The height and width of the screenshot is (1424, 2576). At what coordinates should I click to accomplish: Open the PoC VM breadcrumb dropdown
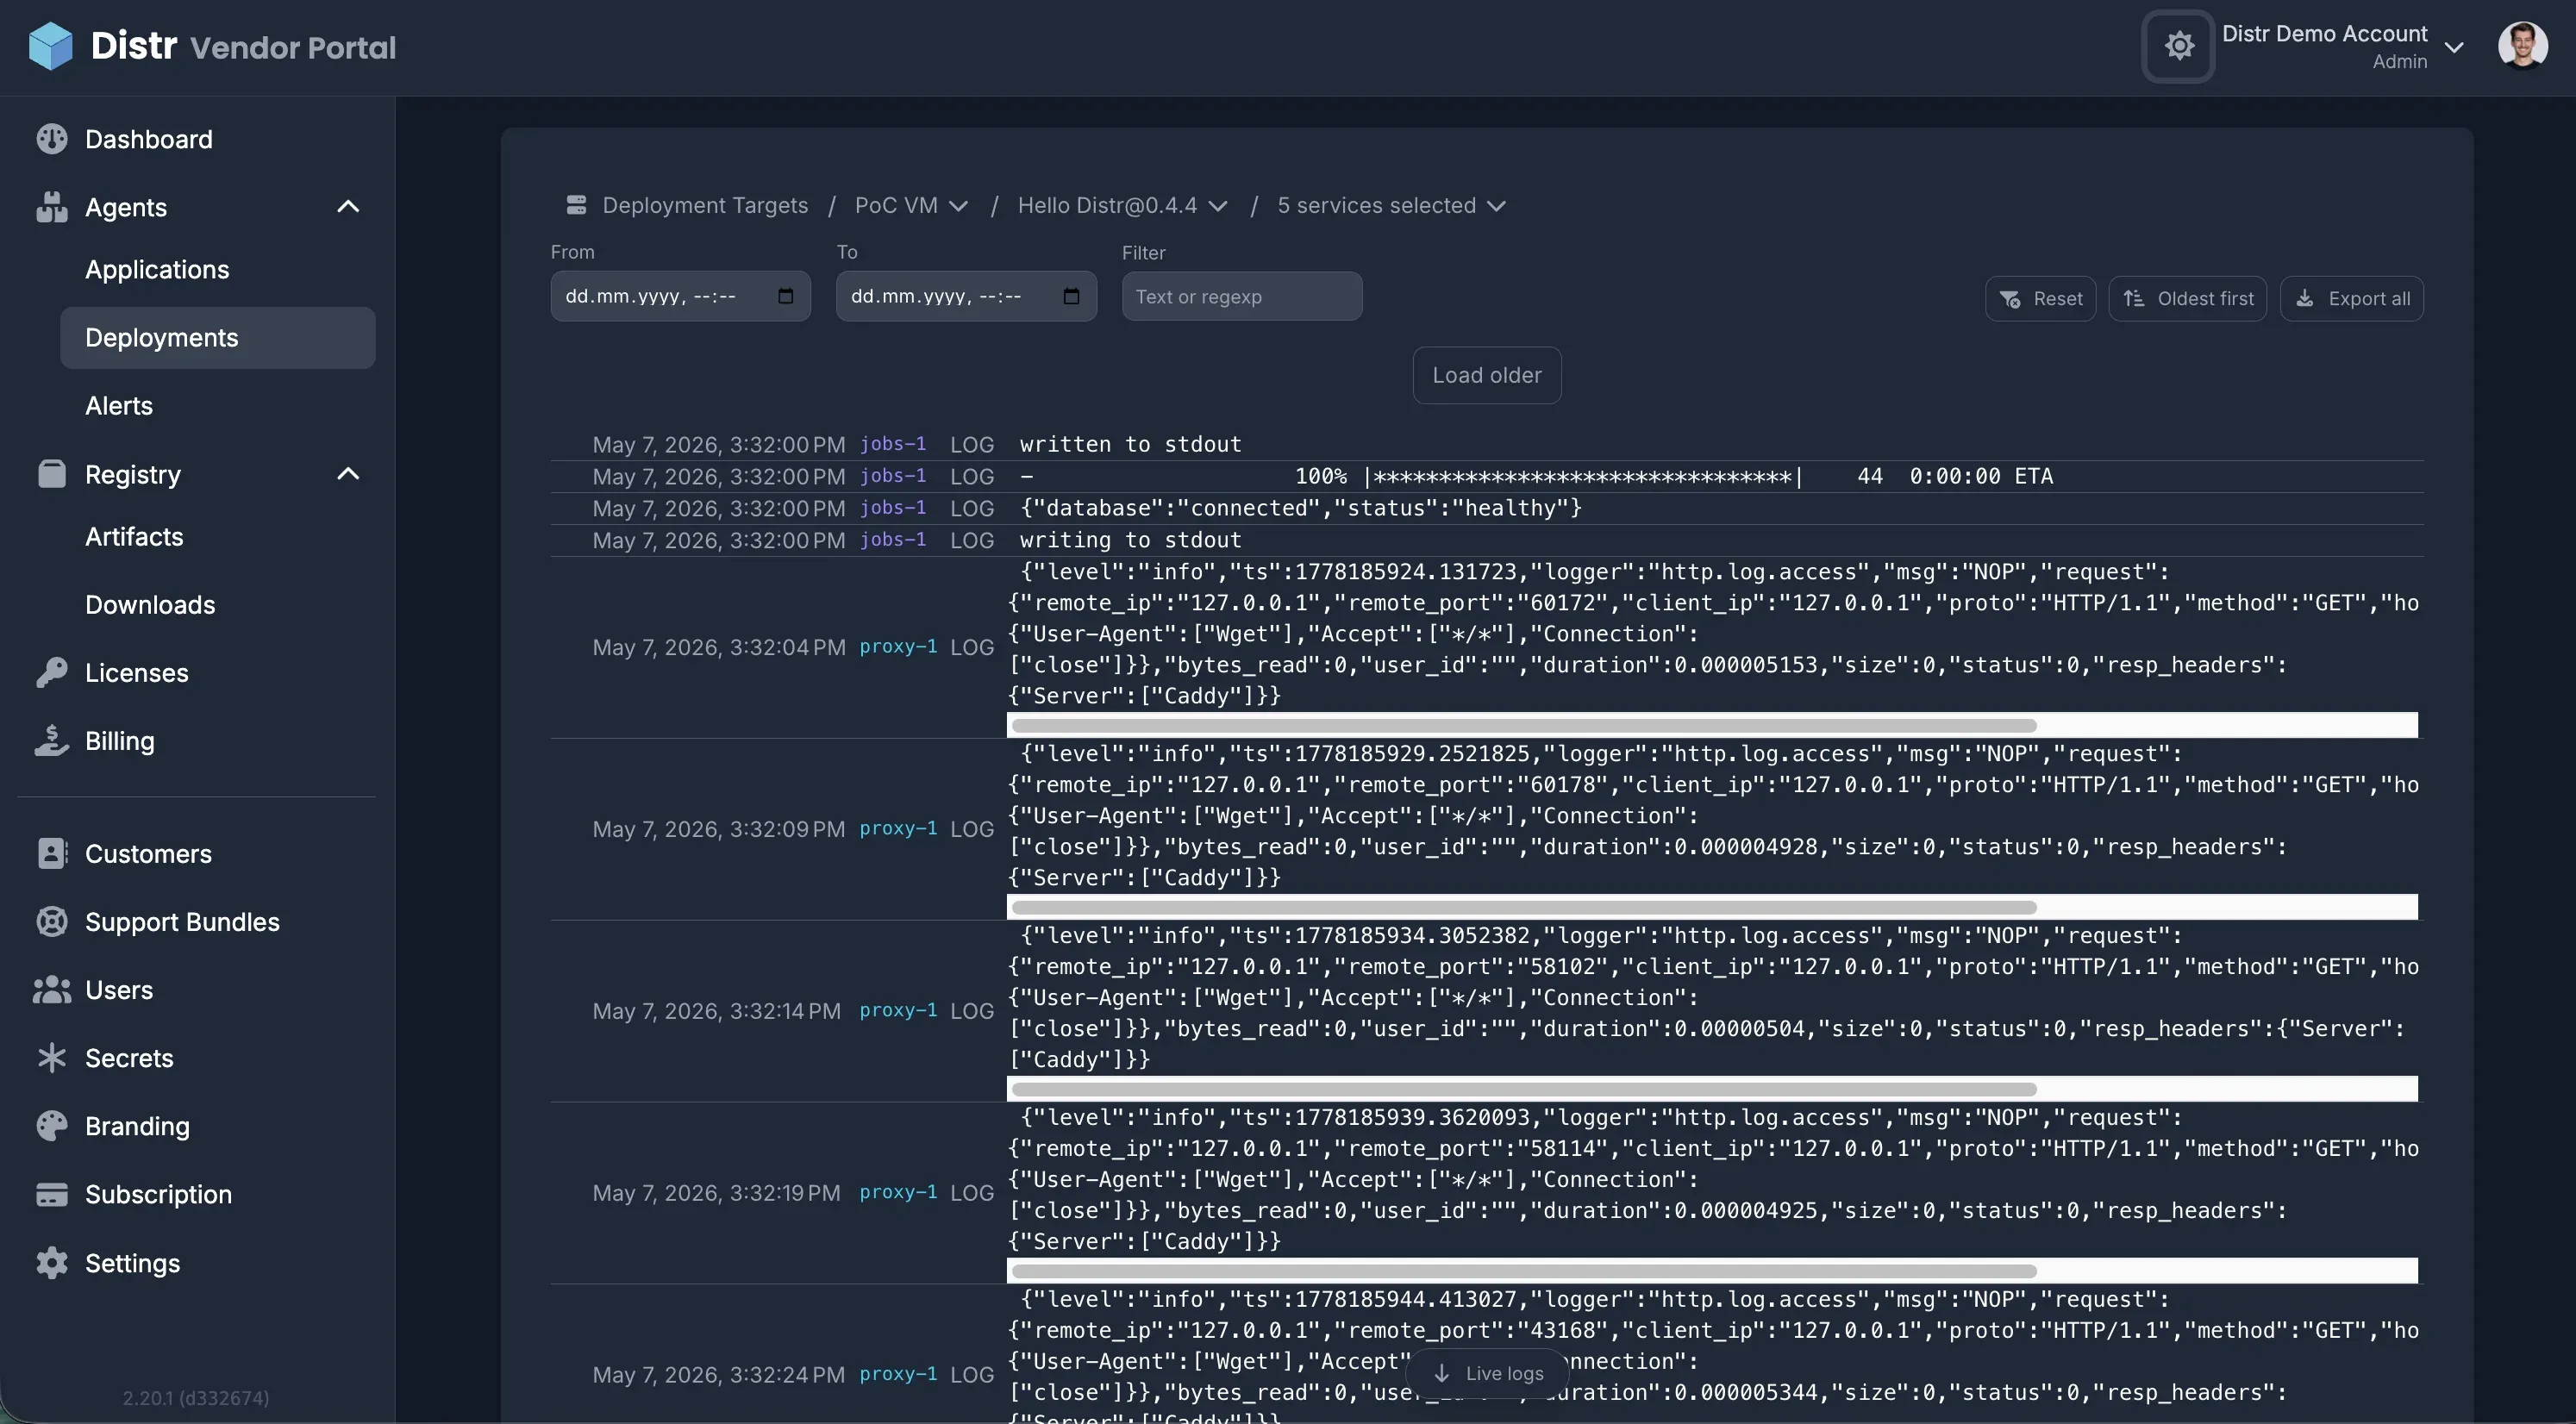[911, 205]
